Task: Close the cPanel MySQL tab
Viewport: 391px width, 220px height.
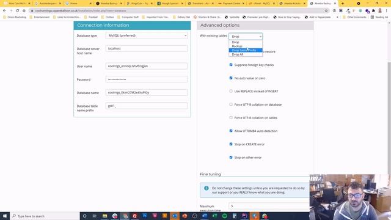Action: (274, 4)
